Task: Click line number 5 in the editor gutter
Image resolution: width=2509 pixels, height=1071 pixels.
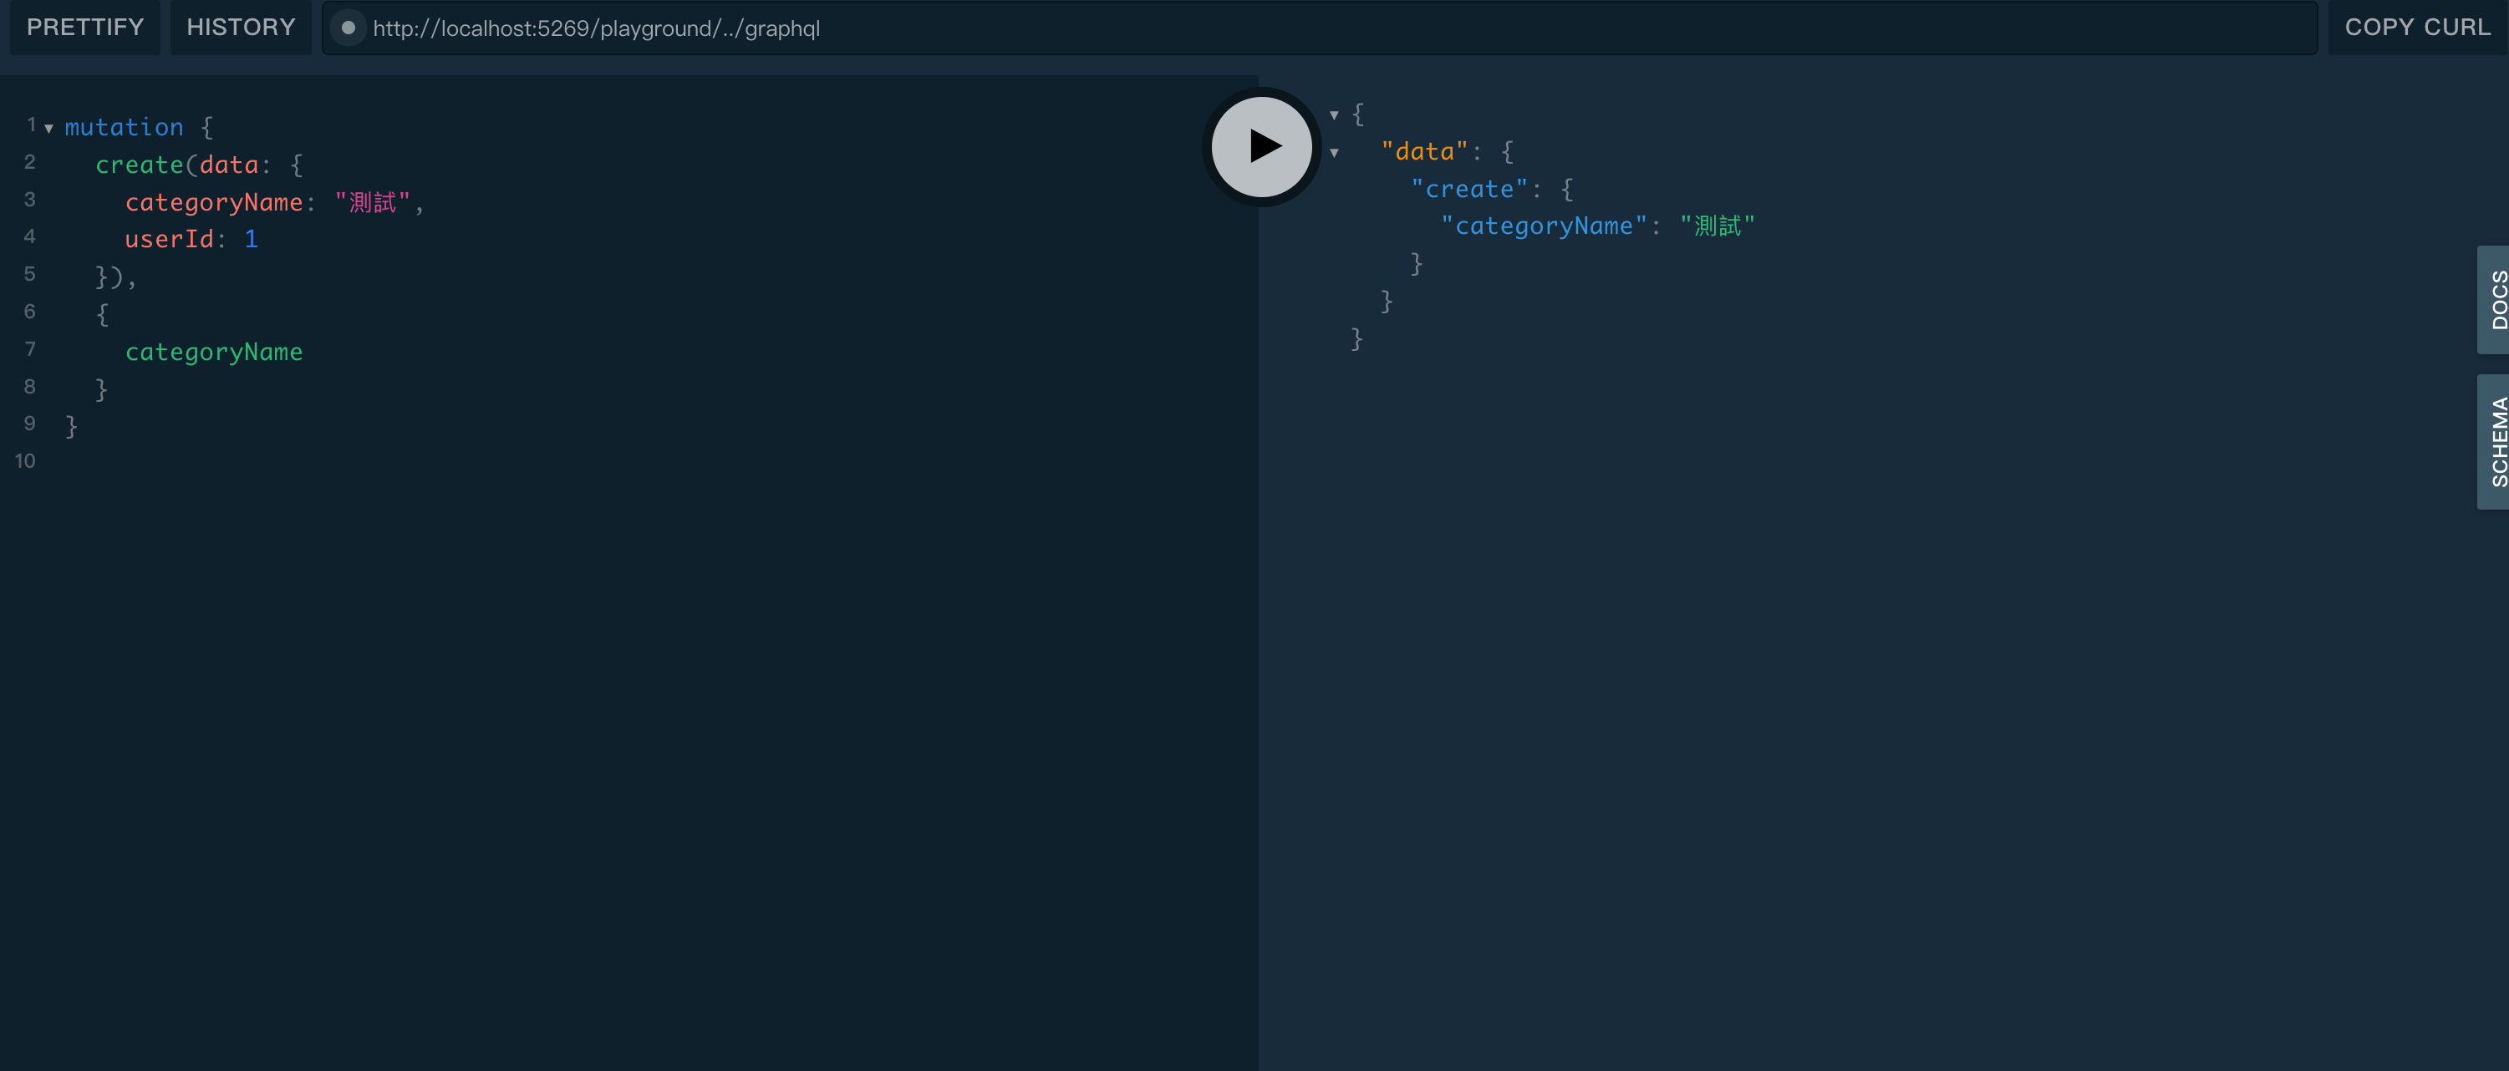Action: pos(29,275)
